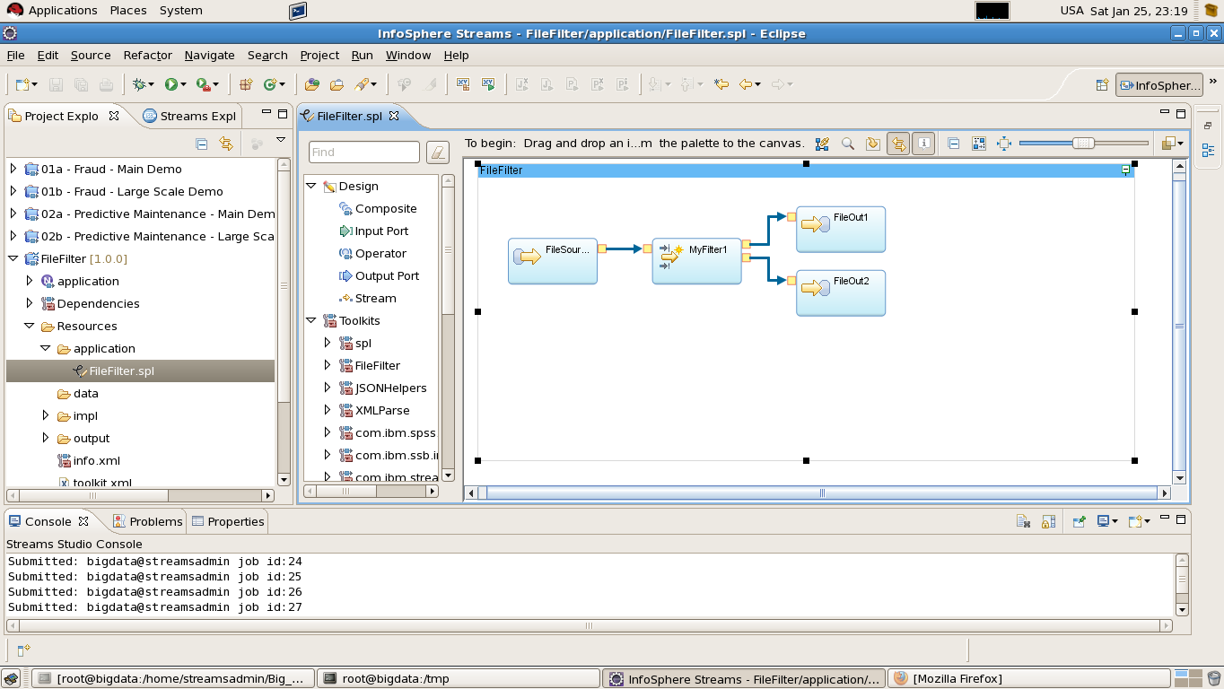Switch to the Streams Explorer tab
This screenshot has height=689, width=1224.
(x=188, y=116)
